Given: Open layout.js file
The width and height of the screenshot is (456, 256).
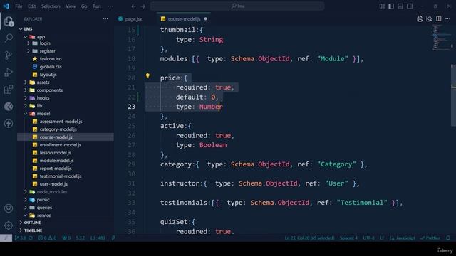Looking at the screenshot, I should point(48,75).
